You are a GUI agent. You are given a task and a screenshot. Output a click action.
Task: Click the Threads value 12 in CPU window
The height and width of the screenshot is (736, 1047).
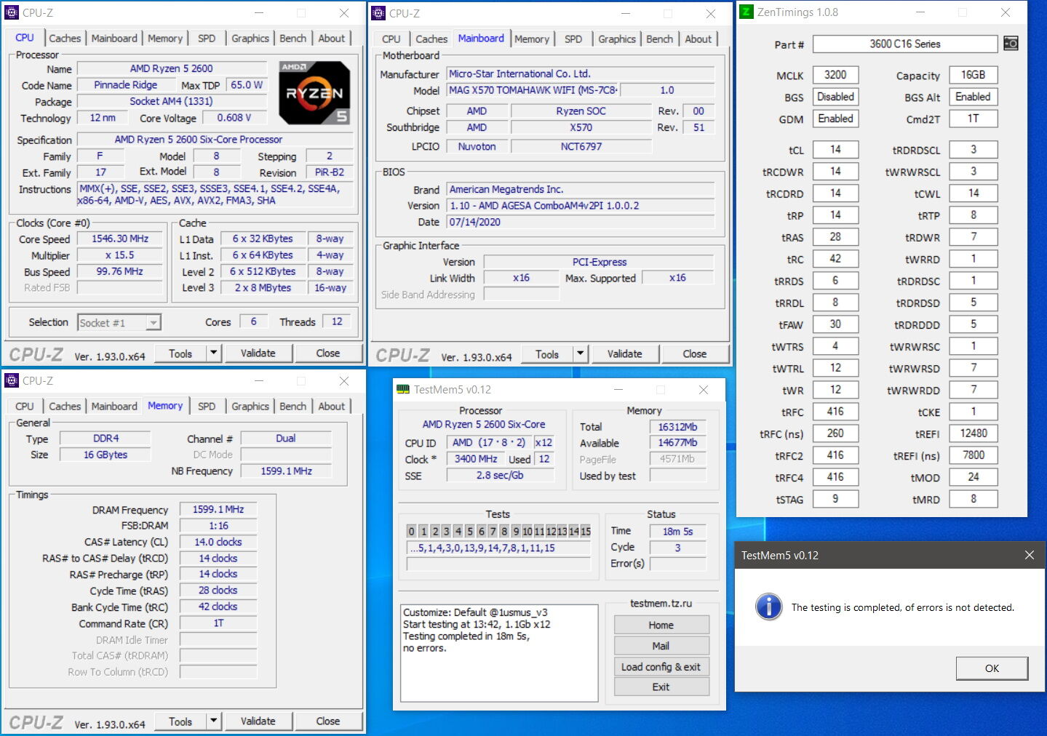click(336, 321)
